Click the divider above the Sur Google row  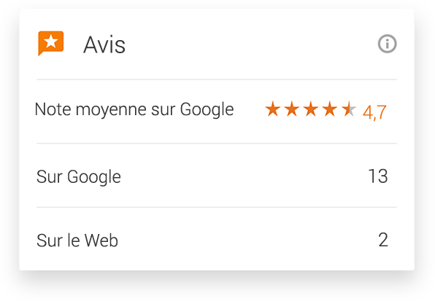[x=217, y=144]
